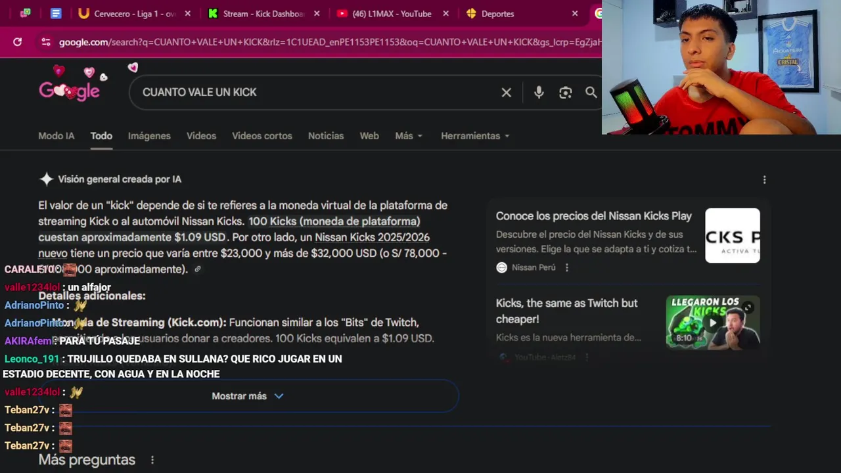The height and width of the screenshot is (473, 841).
Task: Open the 100 Kicks (moneda de plataforma) link
Action: point(334,221)
